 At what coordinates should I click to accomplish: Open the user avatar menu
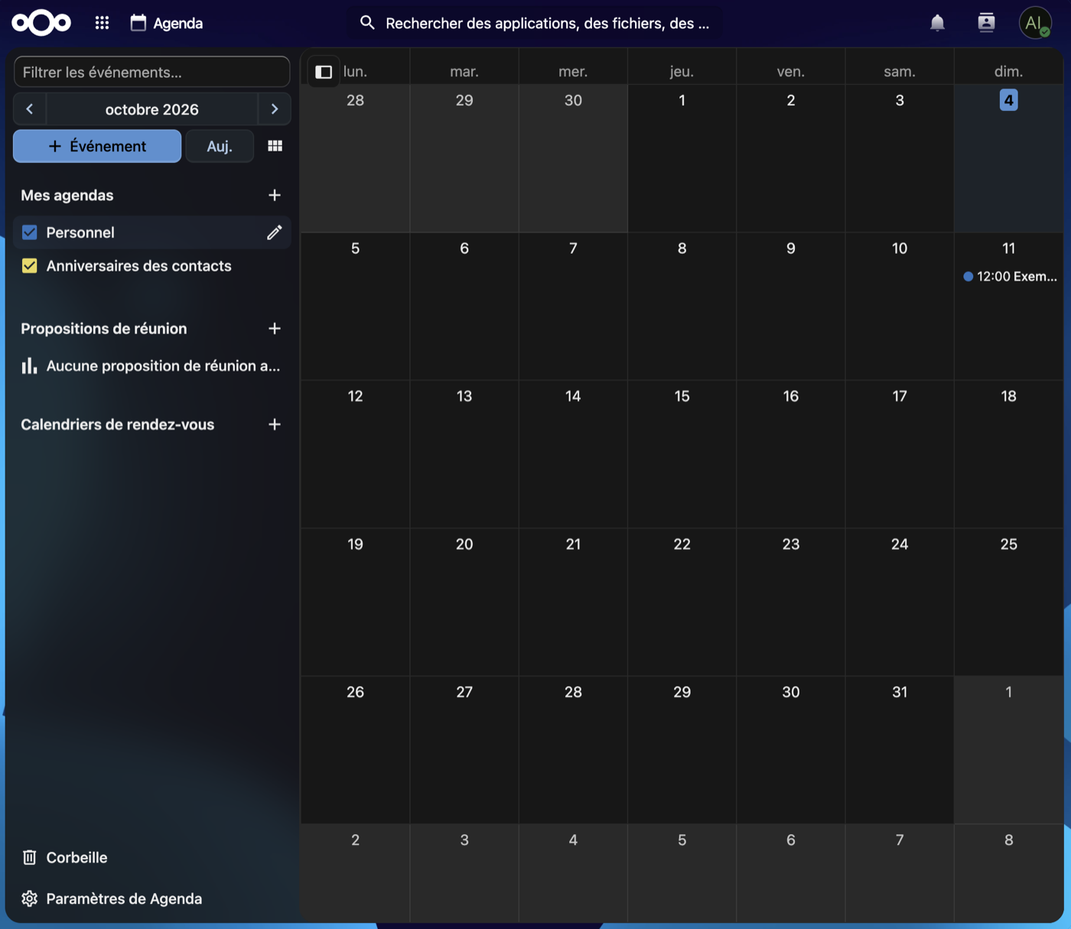pos(1035,23)
